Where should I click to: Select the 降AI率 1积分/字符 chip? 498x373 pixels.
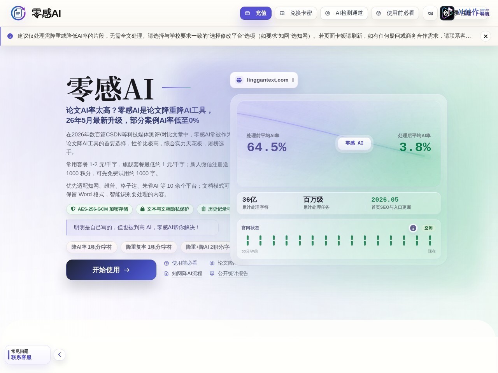92,247
